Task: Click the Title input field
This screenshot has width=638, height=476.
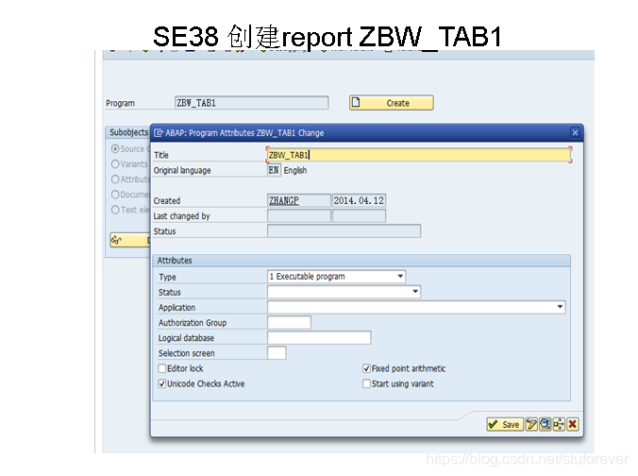Action: point(419,155)
